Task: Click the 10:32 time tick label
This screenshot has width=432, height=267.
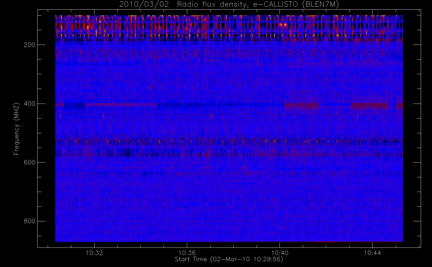Action: (94, 253)
